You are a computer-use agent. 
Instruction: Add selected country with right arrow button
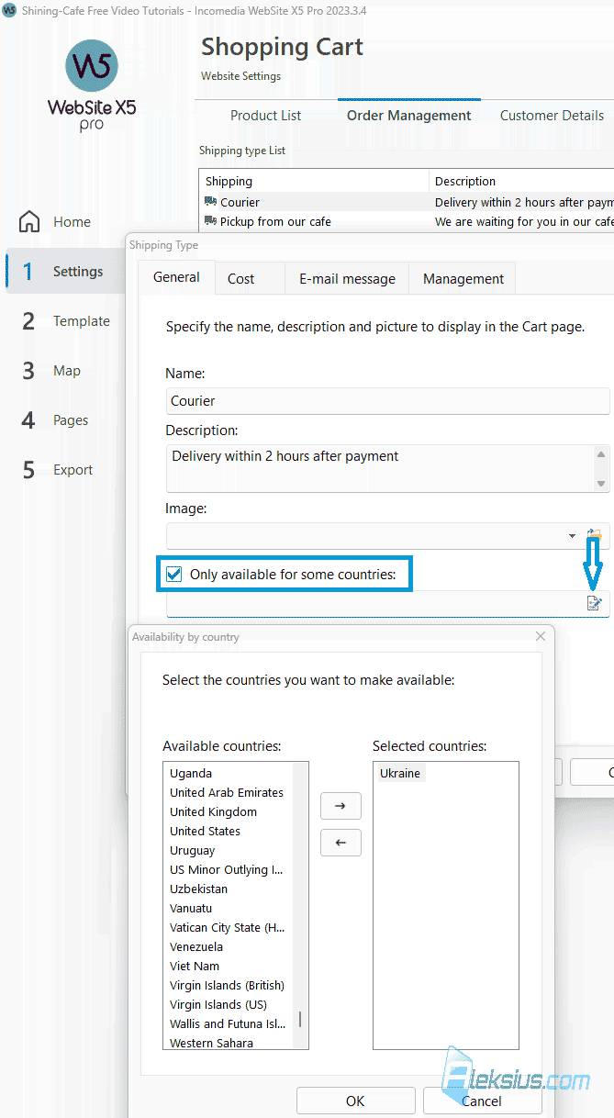(340, 805)
